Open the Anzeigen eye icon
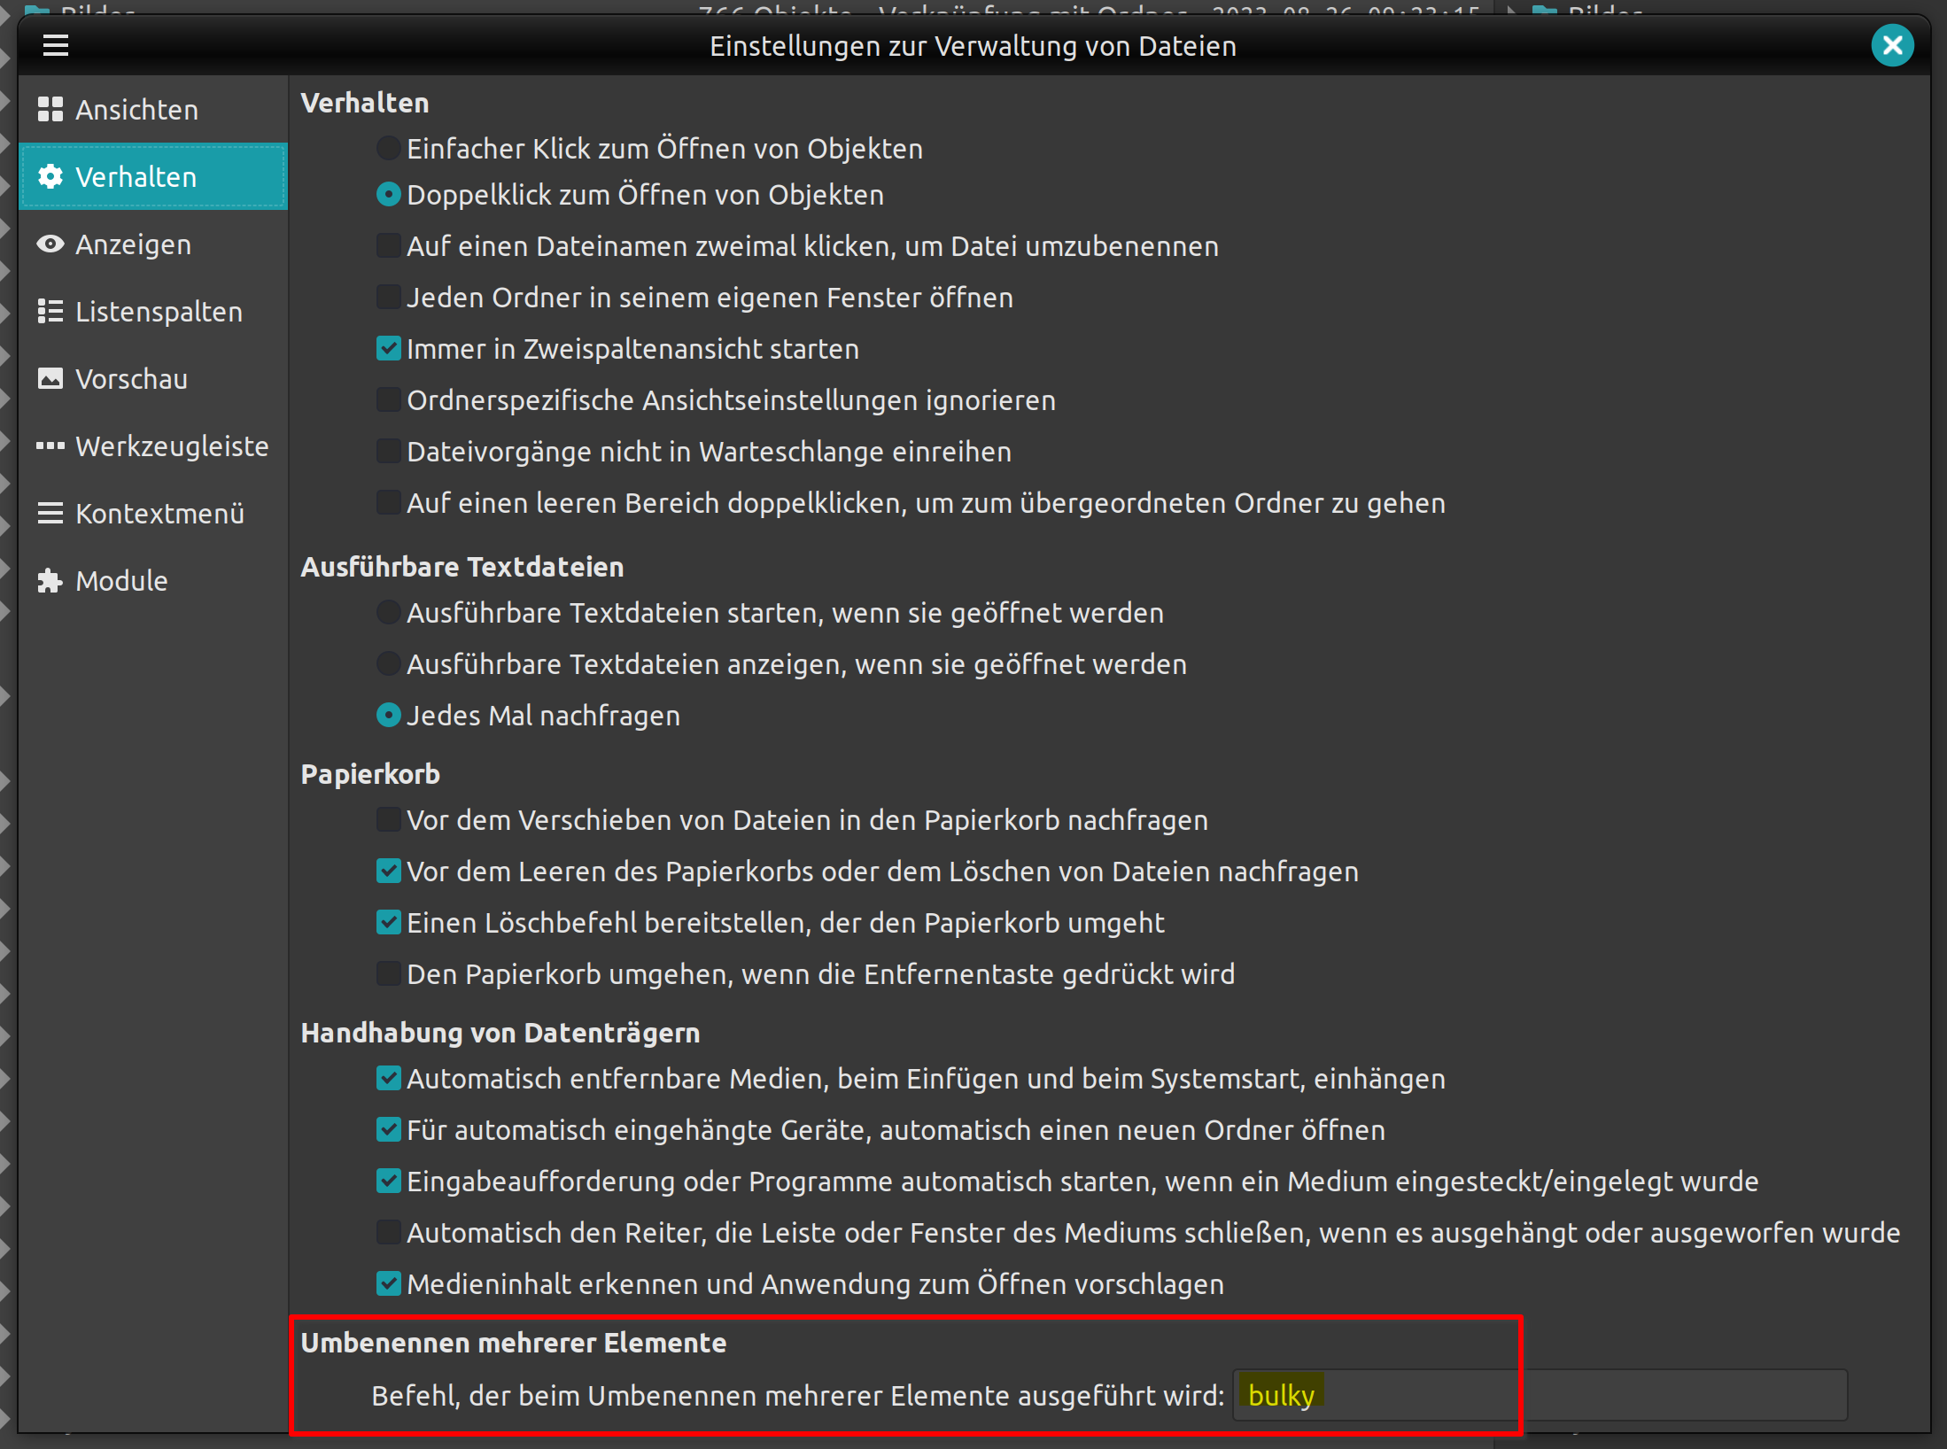 [50, 244]
